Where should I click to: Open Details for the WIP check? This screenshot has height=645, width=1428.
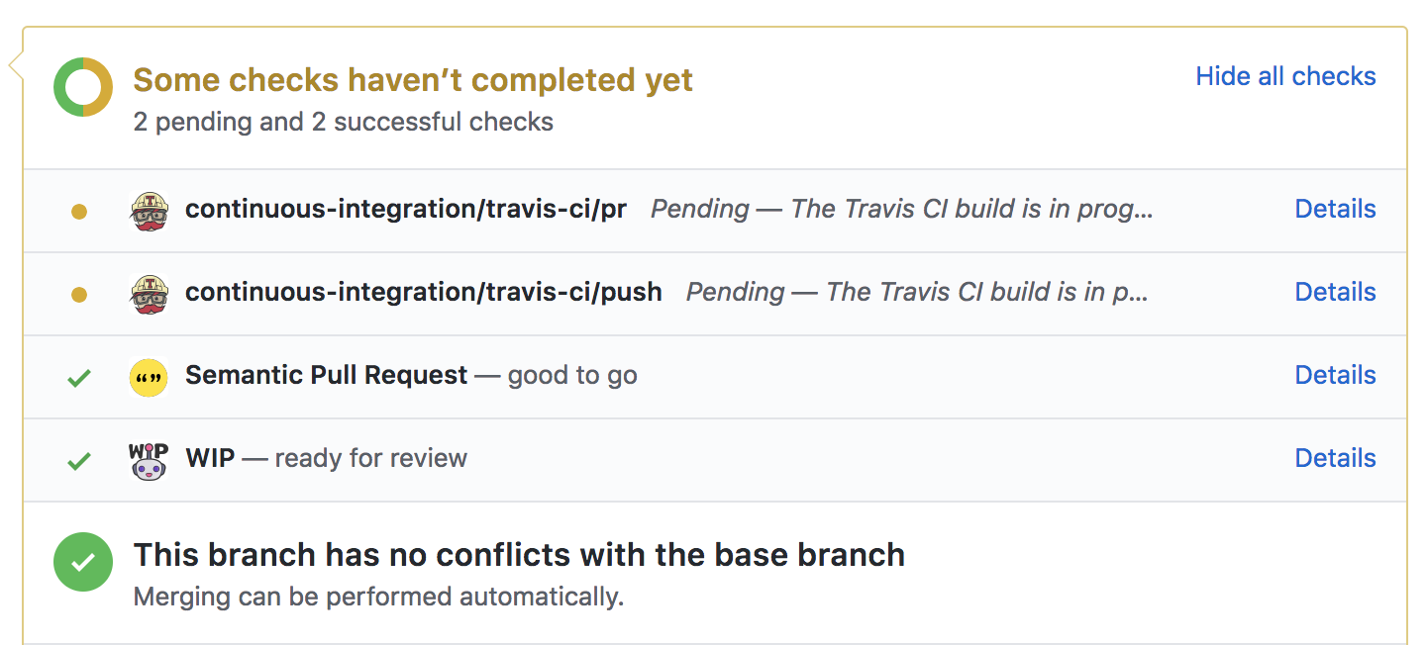coord(1335,458)
